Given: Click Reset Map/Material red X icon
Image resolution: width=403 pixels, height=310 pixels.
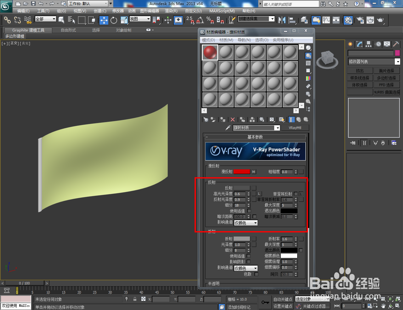Looking at the screenshot, I should pyautogui.click(x=233, y=120).
